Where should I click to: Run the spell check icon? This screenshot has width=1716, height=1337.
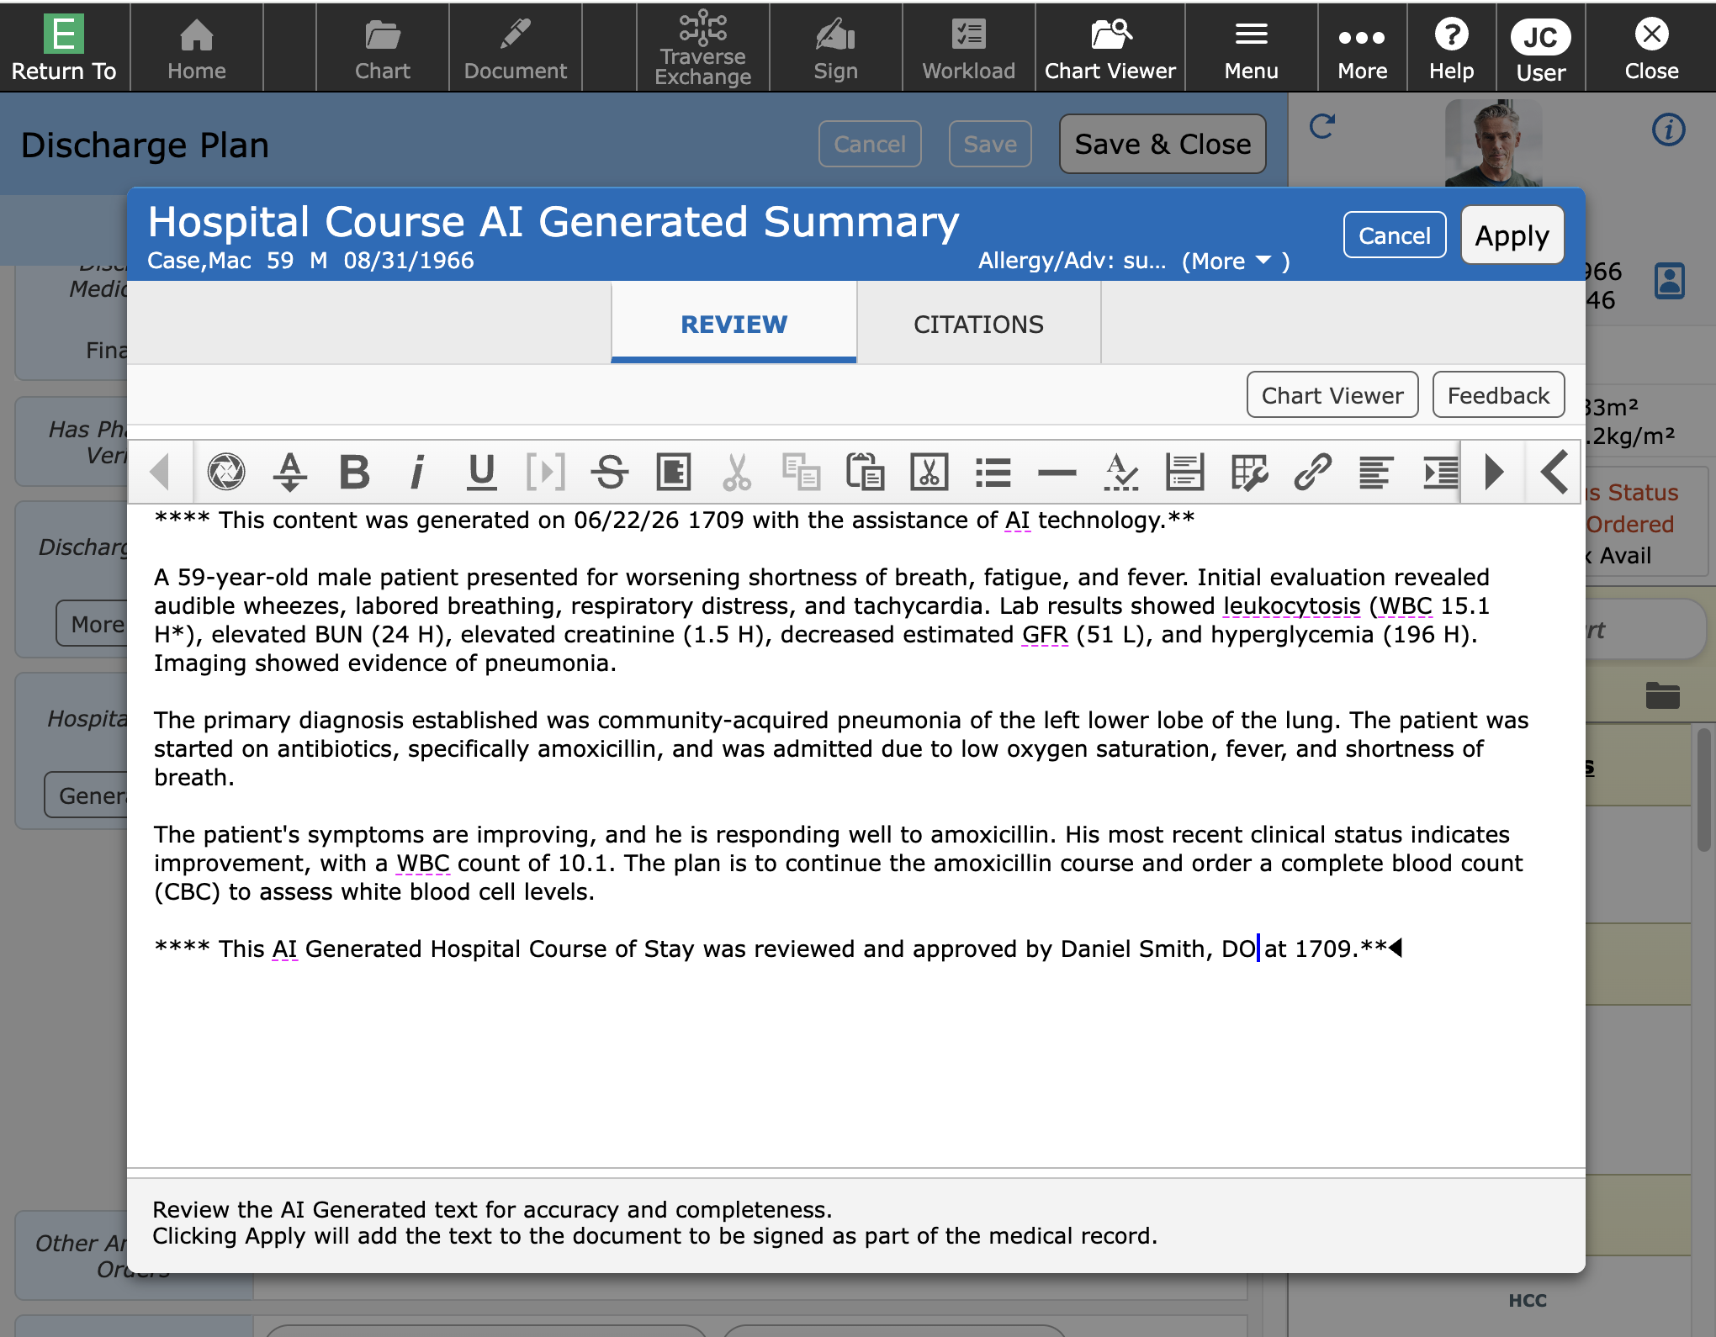pyautogui.click(x=1120, y=472)
